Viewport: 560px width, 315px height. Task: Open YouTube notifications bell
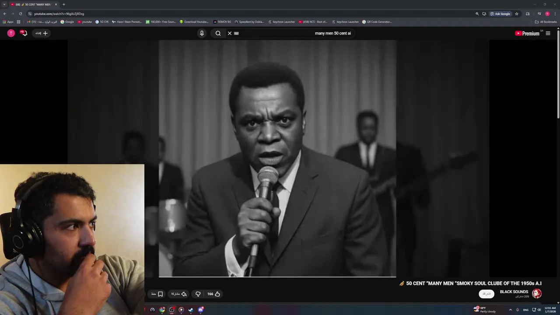(x=24, y=33)
